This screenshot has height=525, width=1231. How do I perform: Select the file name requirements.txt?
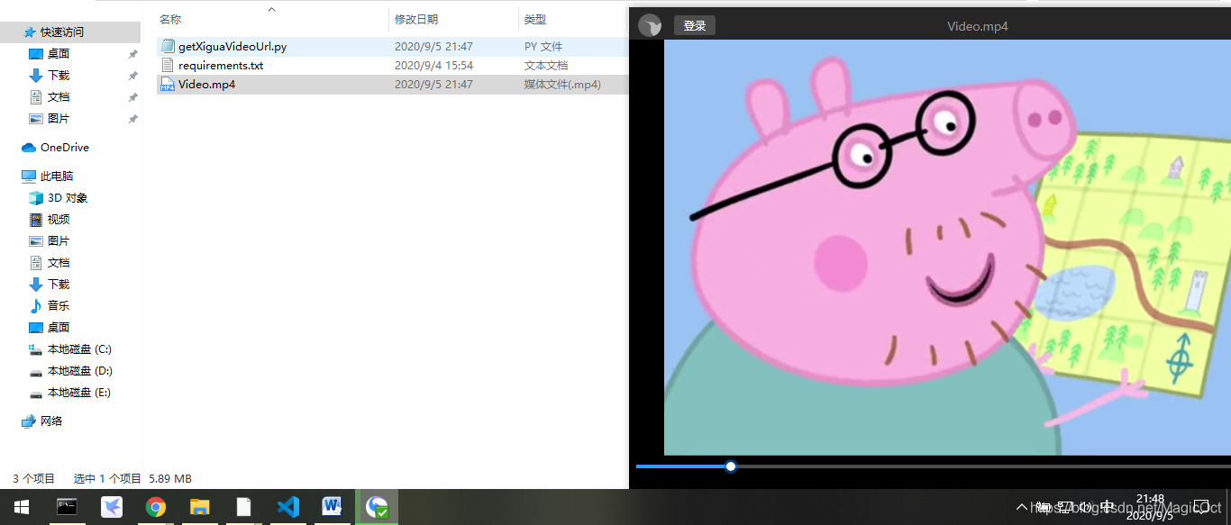click(x=221, y=65)
